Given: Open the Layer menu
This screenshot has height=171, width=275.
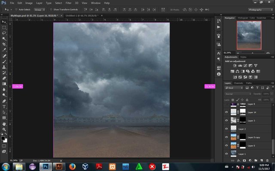Looking at the screenshot, I should click(x=39, y=3).
